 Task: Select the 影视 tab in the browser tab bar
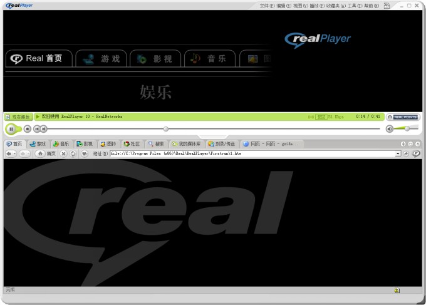tap(85, 144)
